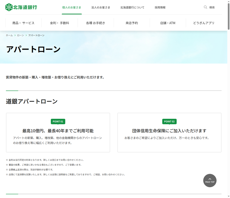Screen dimensions: 230x198
Task: Open the 各種お手続き menu
Action: pos(96,23)
